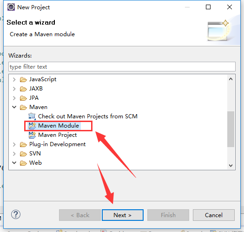This screenshot has width=244, height=232.
Task: Click the SVN folder icon
Action: 23,154
